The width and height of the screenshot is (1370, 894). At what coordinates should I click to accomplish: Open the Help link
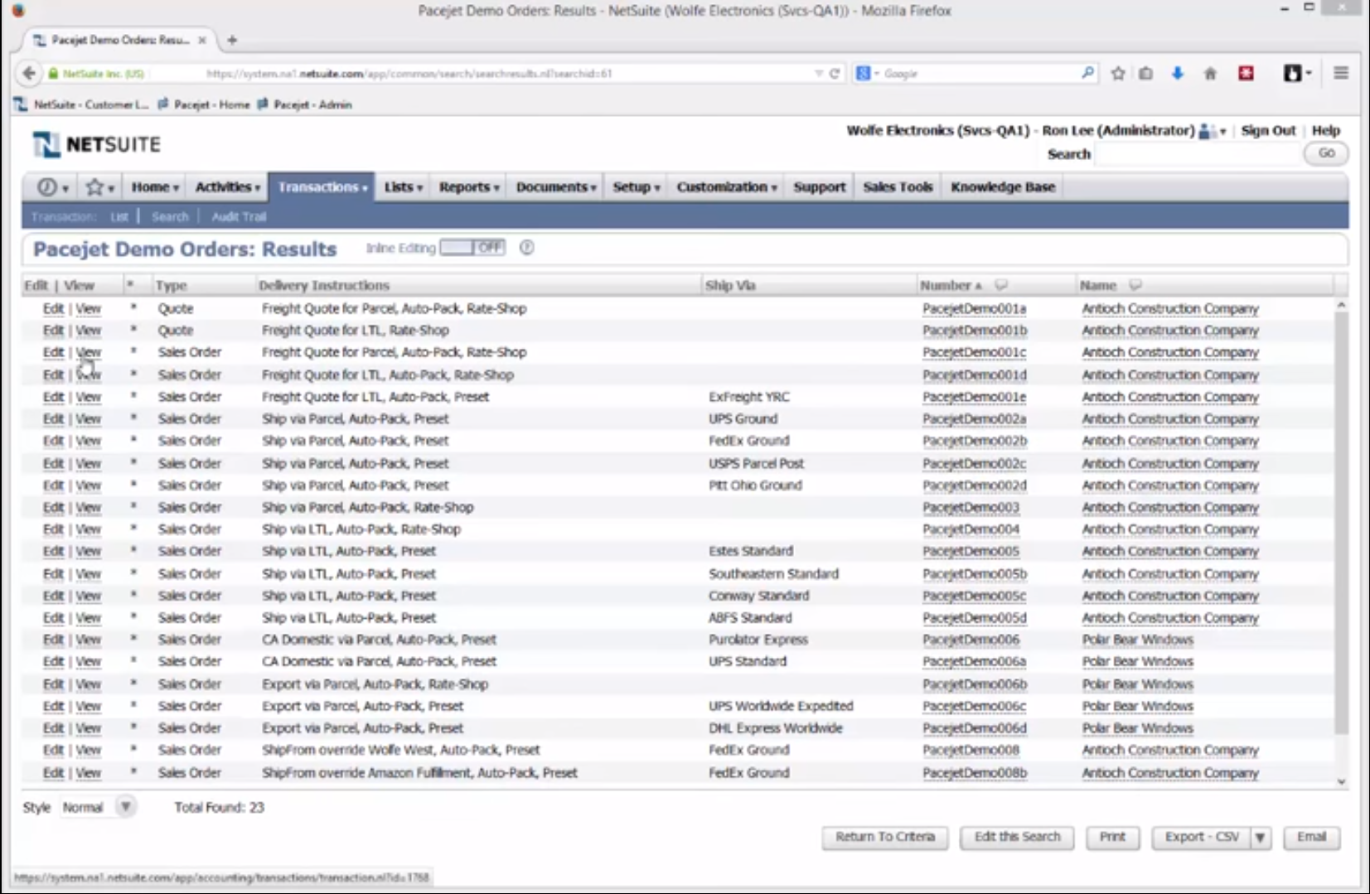1326,131
